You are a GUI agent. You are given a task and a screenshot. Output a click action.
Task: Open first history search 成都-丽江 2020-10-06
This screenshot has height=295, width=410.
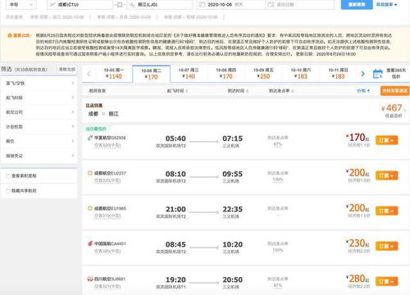57,17
